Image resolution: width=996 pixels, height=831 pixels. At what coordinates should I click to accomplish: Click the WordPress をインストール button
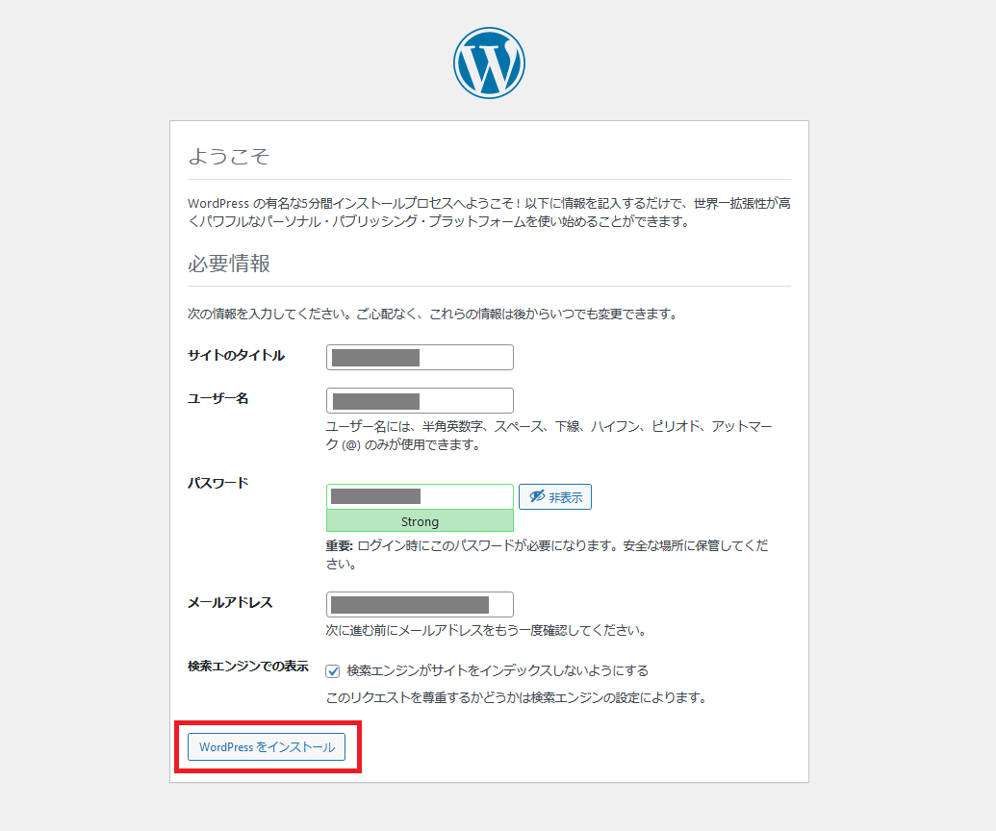[x=267, y=747]
